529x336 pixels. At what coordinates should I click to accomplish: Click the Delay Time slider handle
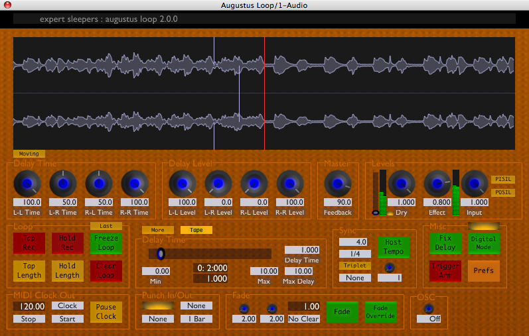pyautogui.click(x=161, y=254)
